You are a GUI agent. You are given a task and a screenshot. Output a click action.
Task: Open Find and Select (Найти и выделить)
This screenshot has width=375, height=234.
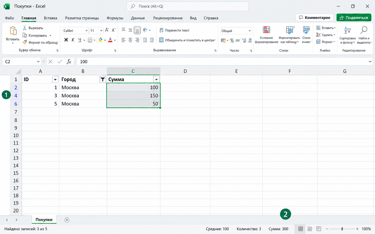pyautogui.click(x=364, y=35)
